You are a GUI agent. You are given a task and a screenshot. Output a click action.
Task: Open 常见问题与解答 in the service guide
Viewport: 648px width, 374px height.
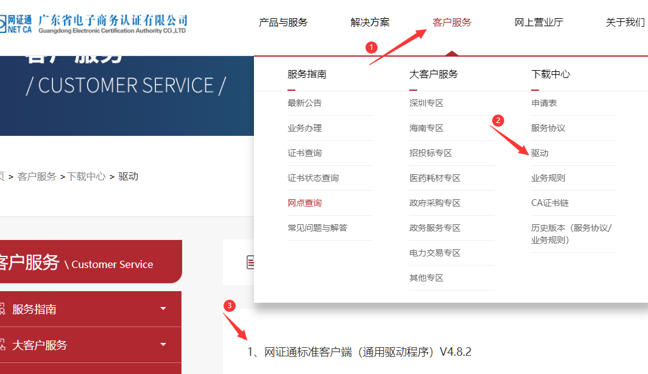pyautogui.click(x=317, y=228)
